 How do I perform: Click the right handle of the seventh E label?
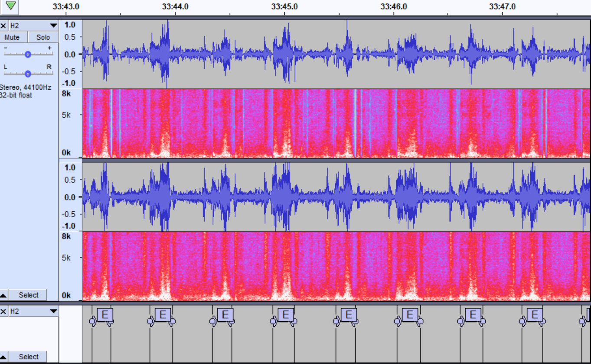pos(483,322)
